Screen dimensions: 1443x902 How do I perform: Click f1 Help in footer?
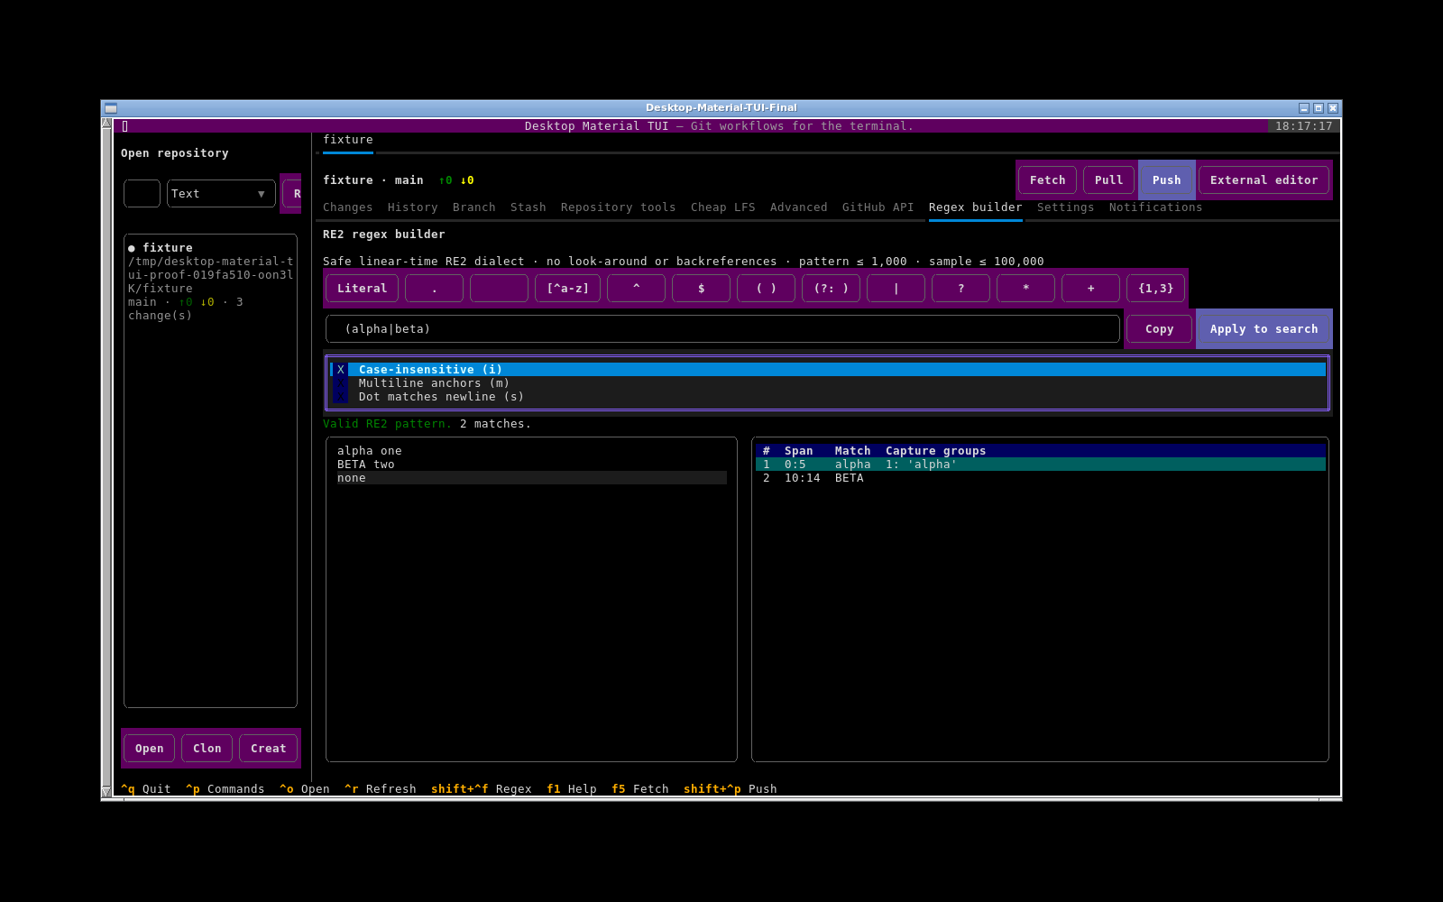tap(571, 789)
